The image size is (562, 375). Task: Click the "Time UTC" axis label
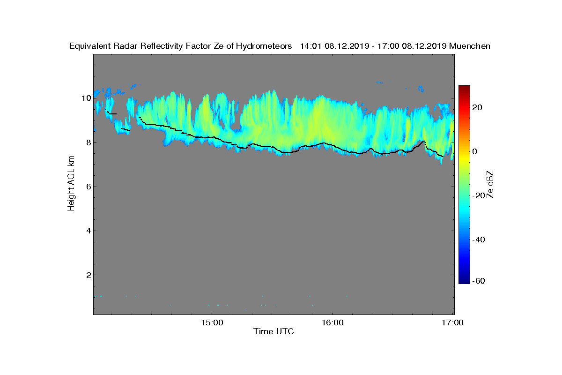(274, 331)
